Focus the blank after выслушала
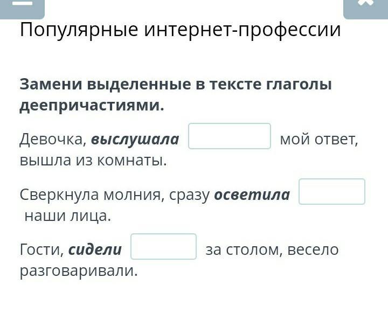 click(x=230, y=136)
